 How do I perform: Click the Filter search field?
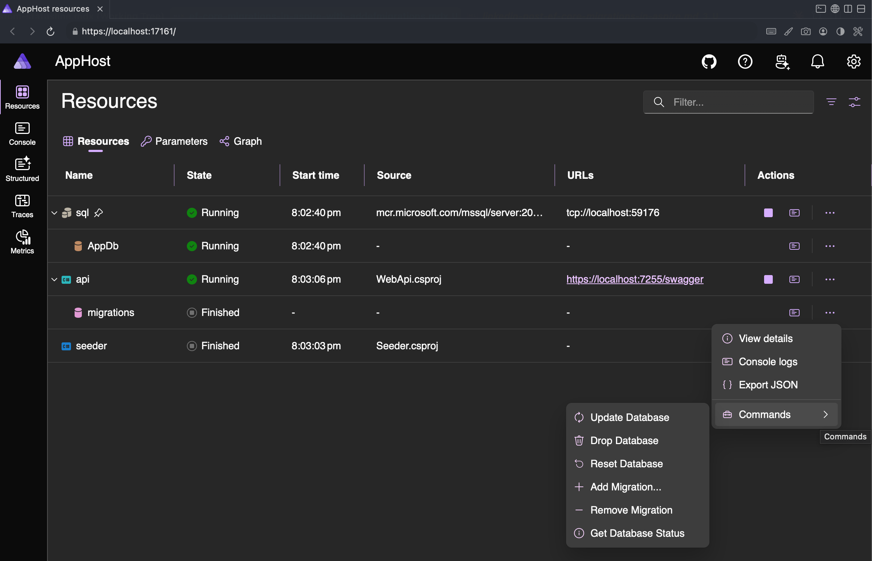click(x=729, y=102)
